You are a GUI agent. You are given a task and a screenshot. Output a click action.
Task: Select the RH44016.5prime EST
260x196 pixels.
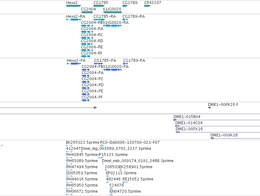(69, 182)
